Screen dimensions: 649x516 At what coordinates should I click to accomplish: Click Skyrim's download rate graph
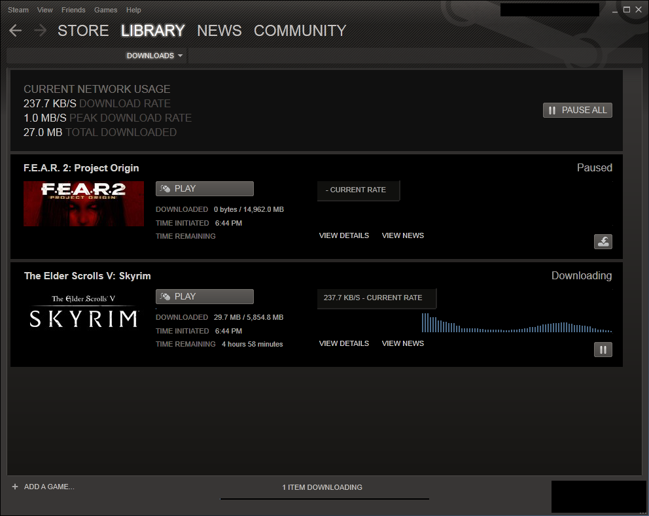pyautogui.click(x=517, y=323)
